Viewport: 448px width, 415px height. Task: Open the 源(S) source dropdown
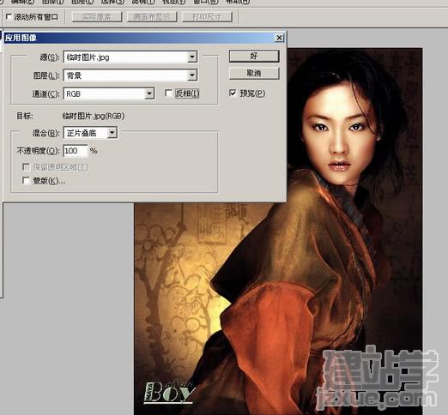130,57
